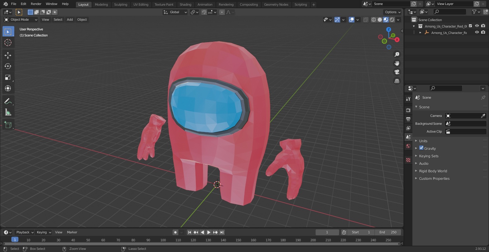Click the hand pan view icon

[397, 63]
